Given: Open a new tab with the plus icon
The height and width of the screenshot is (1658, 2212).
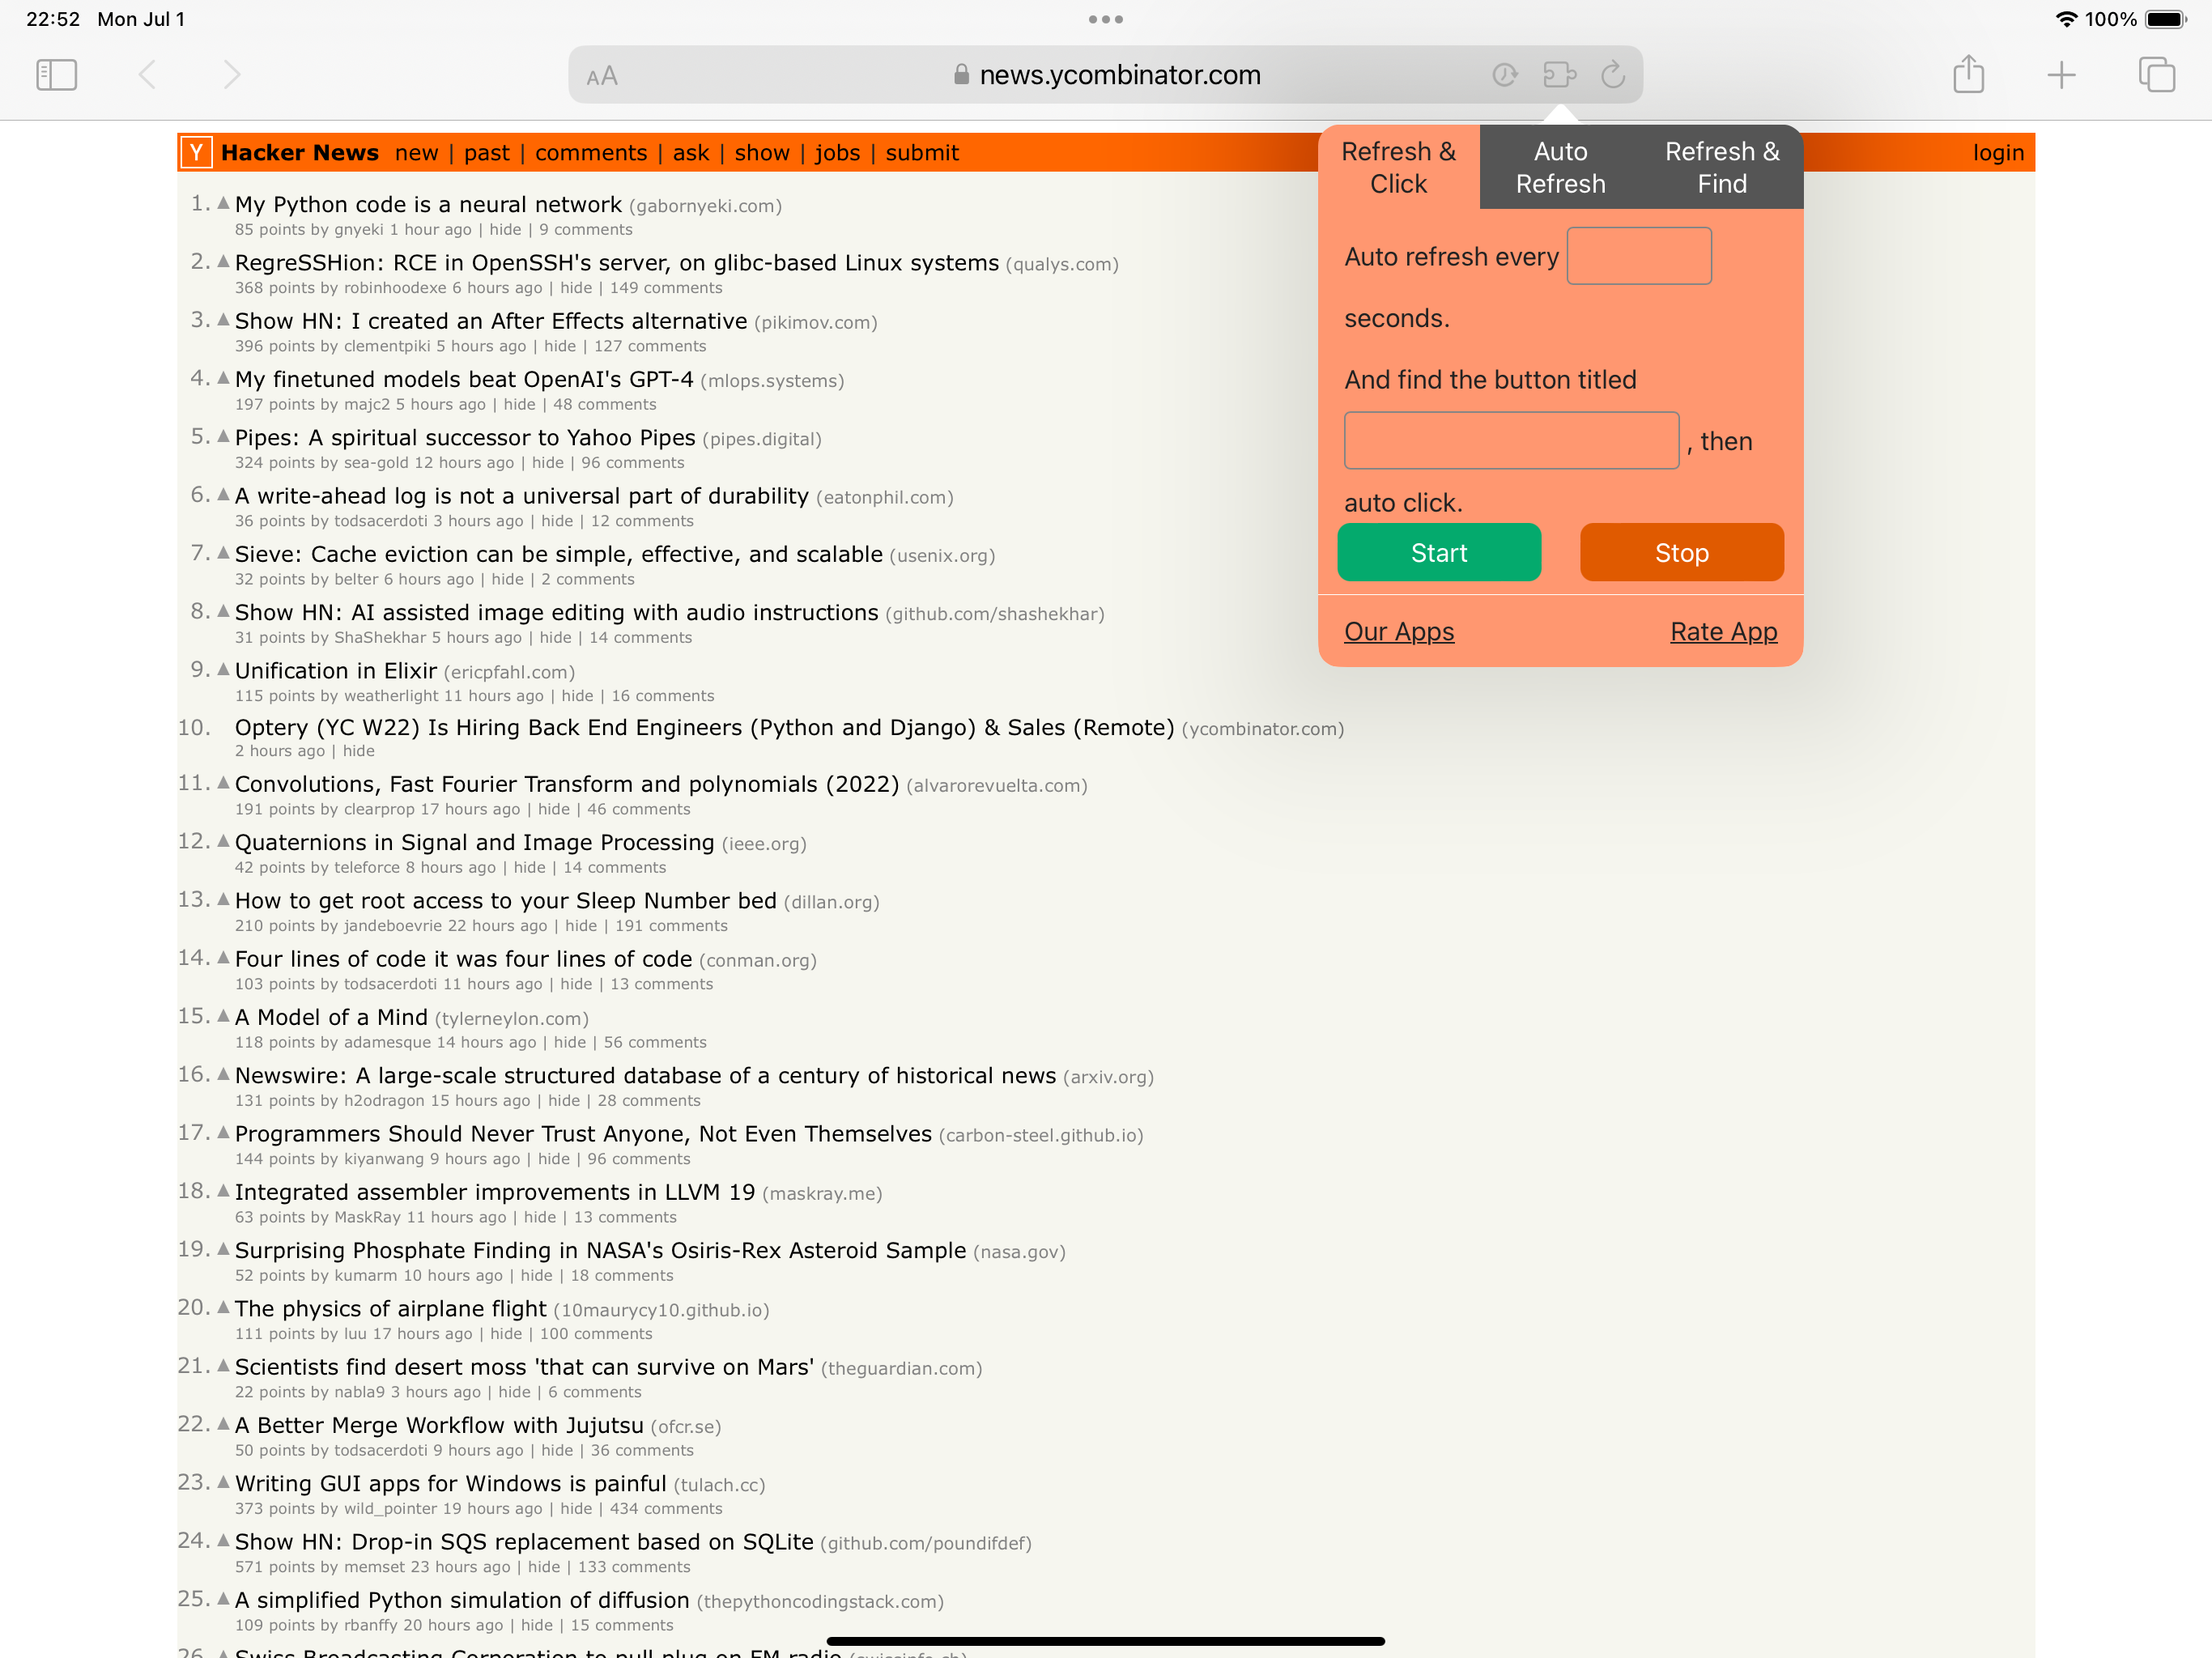Looking at the screenshot, I should pos(2061,75).
